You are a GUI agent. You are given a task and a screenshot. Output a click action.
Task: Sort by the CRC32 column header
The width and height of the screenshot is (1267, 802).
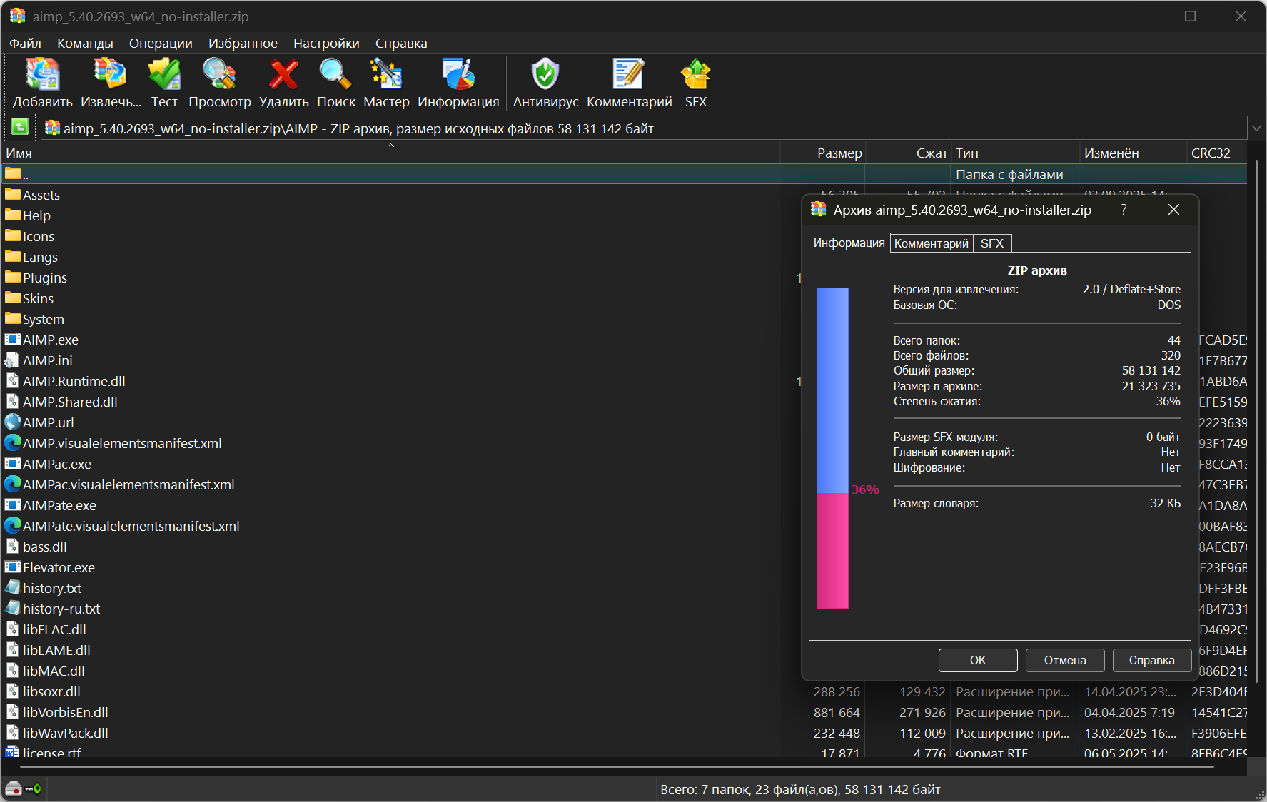[1217, 153]
